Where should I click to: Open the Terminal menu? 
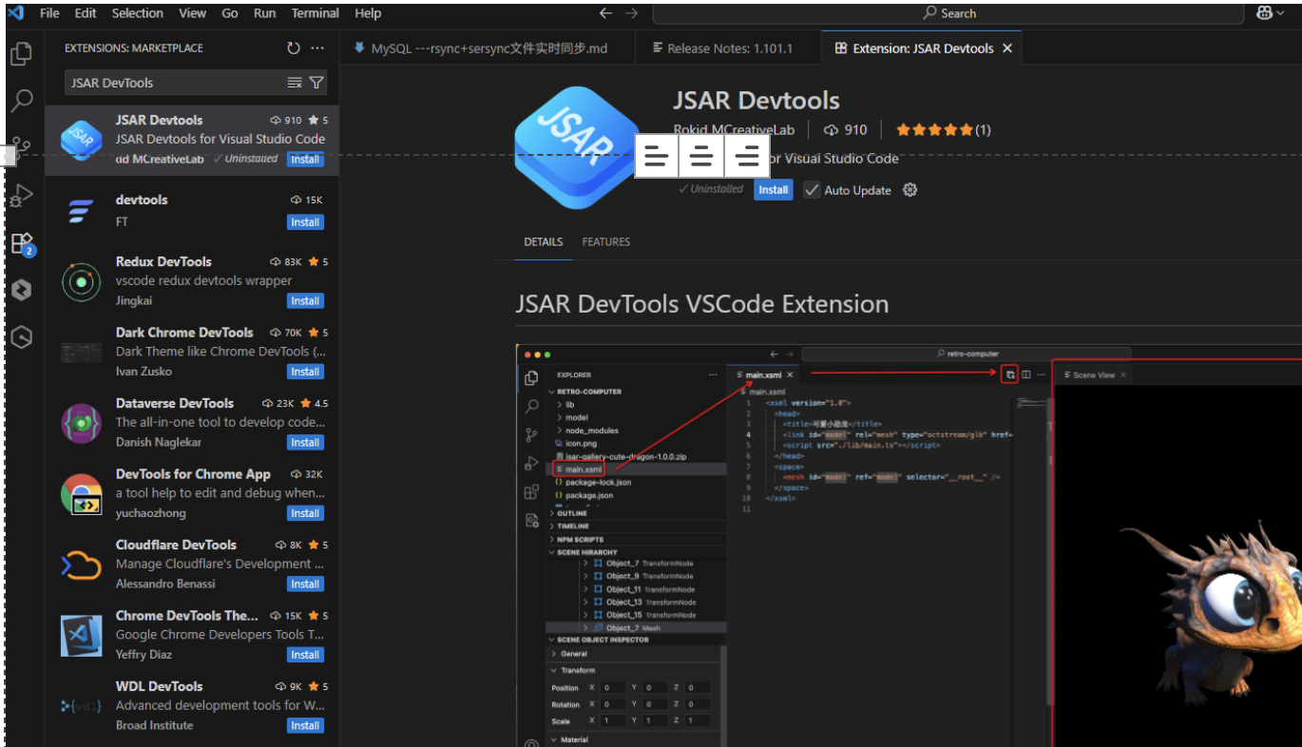click(316, 13)
